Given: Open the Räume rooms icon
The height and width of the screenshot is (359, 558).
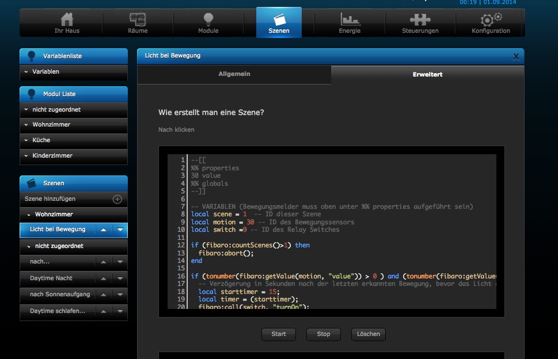Looking at the screenshot, I should coord(138,20).
